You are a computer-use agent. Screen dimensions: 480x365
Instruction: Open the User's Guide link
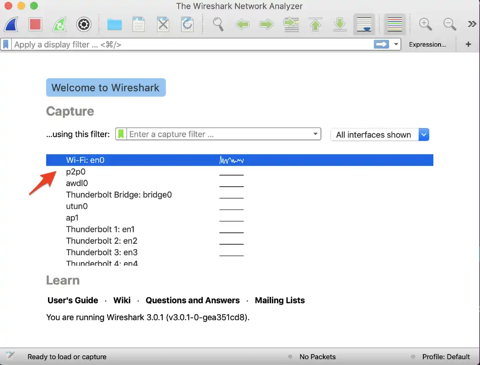(x=73, y=301)
